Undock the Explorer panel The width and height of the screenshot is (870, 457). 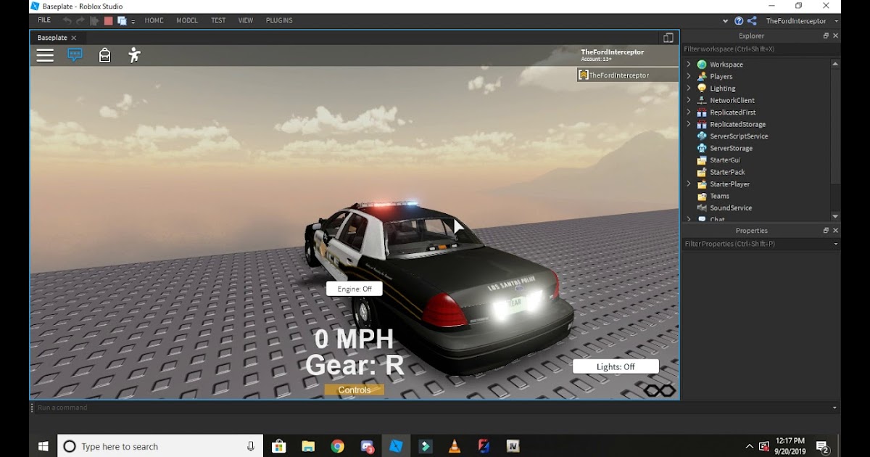826,36
